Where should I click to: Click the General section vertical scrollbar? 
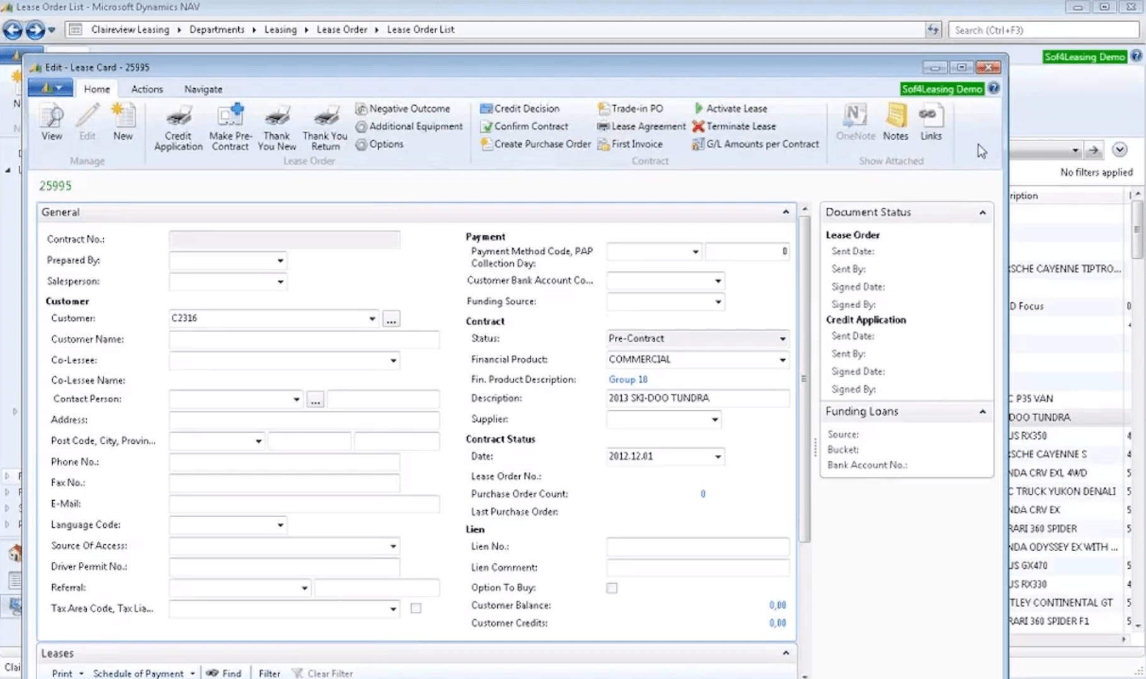(x=805, y=378)
